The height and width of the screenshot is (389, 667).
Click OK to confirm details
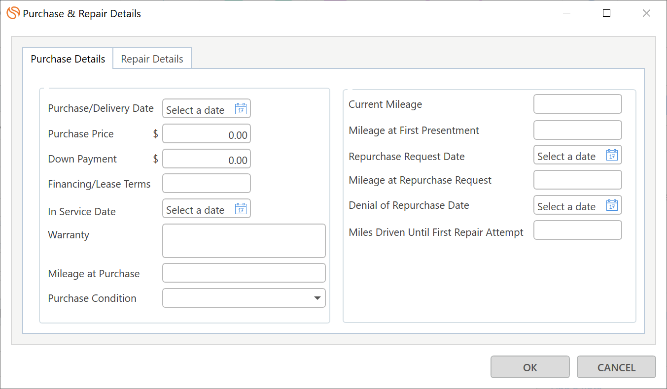click(x=530, y=367)
